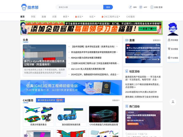The height and width of the screenshot is (137, 183).
Task: Click the 技术邻 logo
Action: coord(30,7)
